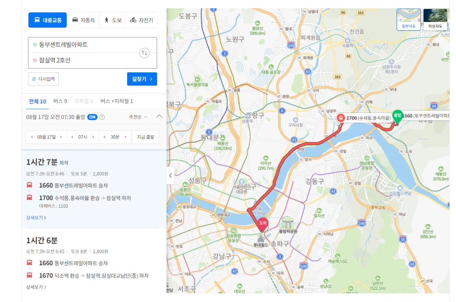Switch to the 버스 9 tab
Viewport: 456px width, 302px height.
[x=60, y=101]
